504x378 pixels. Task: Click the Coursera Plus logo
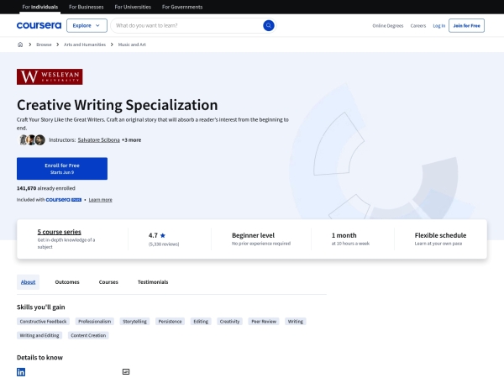[x=64, y=200]
